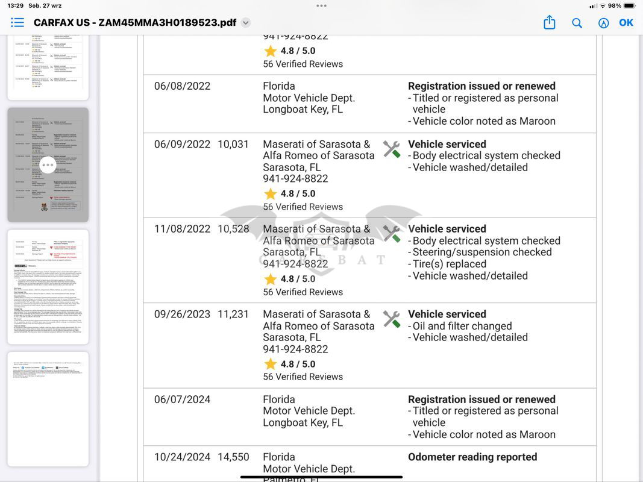The image size is (643, 482).
Task: Tap phone number in 11/08/2022 entry
Action: [295, 264]
